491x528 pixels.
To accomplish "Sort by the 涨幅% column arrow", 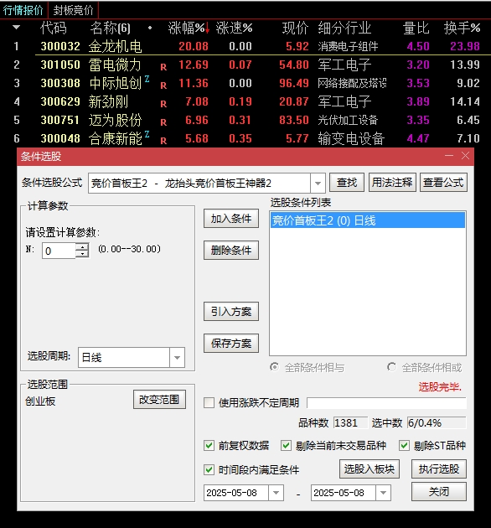I will 207,28.
